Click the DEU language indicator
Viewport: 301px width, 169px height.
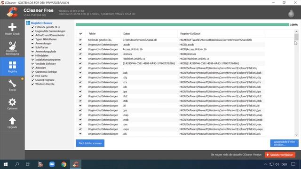pyautogui.click(x=284, y=164)
